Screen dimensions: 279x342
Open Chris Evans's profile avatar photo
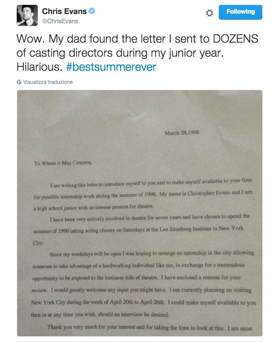click(27, 15)
